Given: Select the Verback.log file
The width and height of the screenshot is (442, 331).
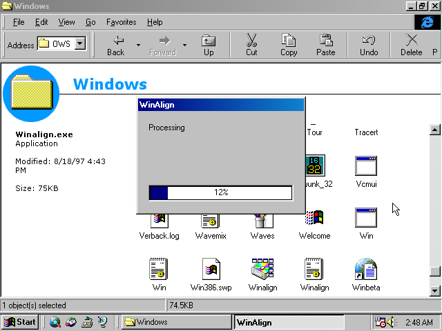Looking at the screenshot, I should pos(160,236).
